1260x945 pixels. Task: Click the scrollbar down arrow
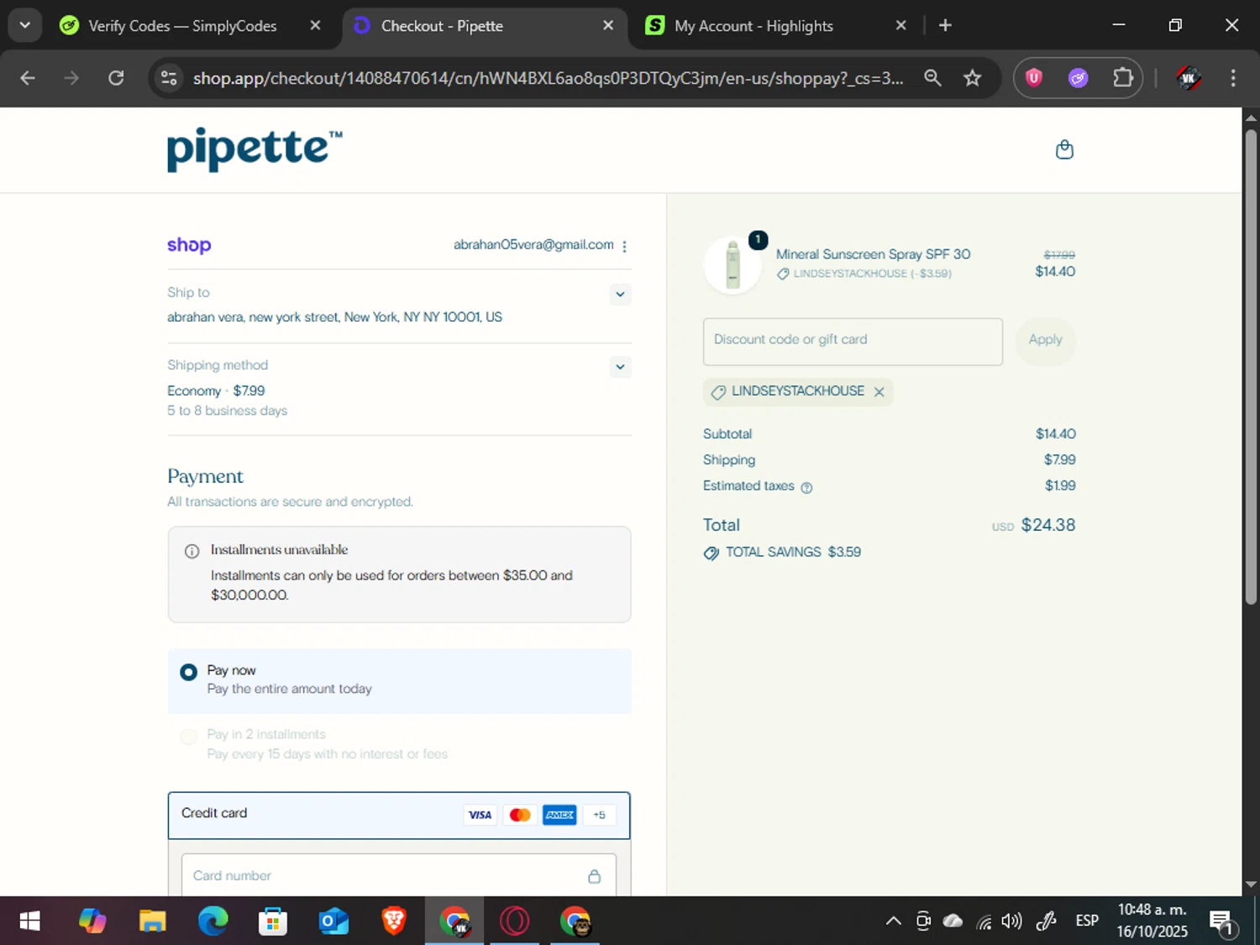1251,885
